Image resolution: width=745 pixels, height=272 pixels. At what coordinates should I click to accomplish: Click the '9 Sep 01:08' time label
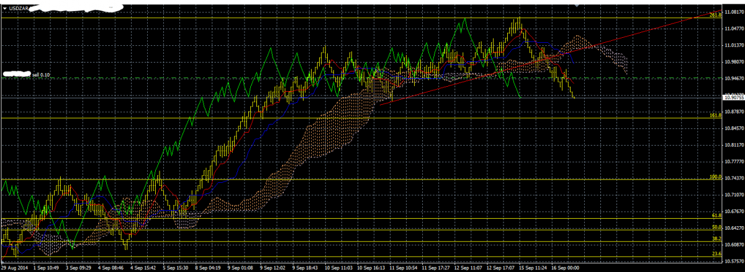click(240, 268)
